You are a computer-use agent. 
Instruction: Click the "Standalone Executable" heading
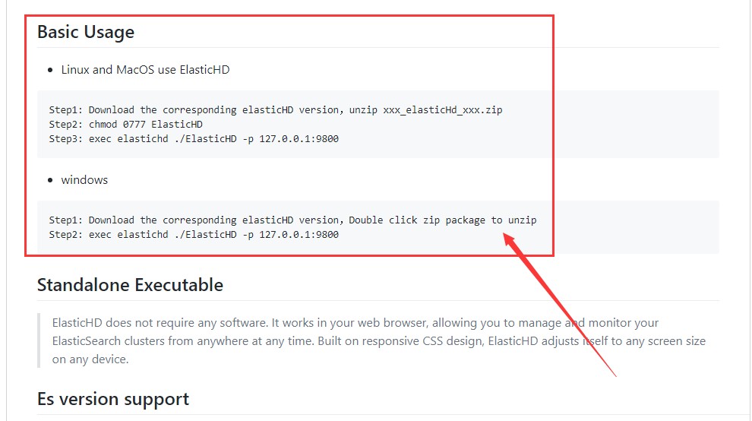(x=130, y=285)
